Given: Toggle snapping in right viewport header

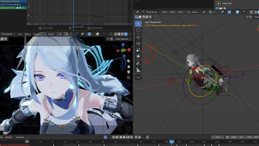Looking at the screenshot, I should pos(210,12).
